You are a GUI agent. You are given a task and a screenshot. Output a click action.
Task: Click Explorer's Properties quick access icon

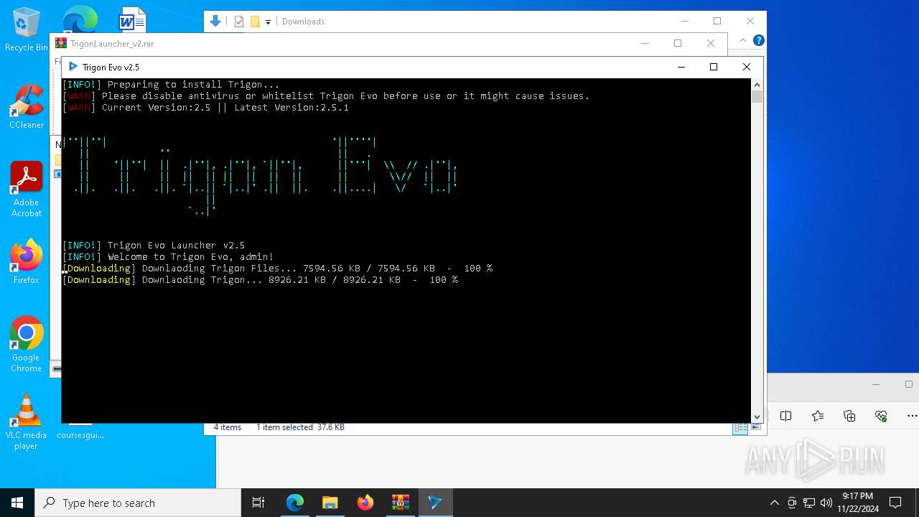click(x=239, y=22)
